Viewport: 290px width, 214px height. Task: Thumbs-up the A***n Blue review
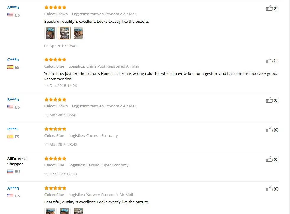(269, 189)
